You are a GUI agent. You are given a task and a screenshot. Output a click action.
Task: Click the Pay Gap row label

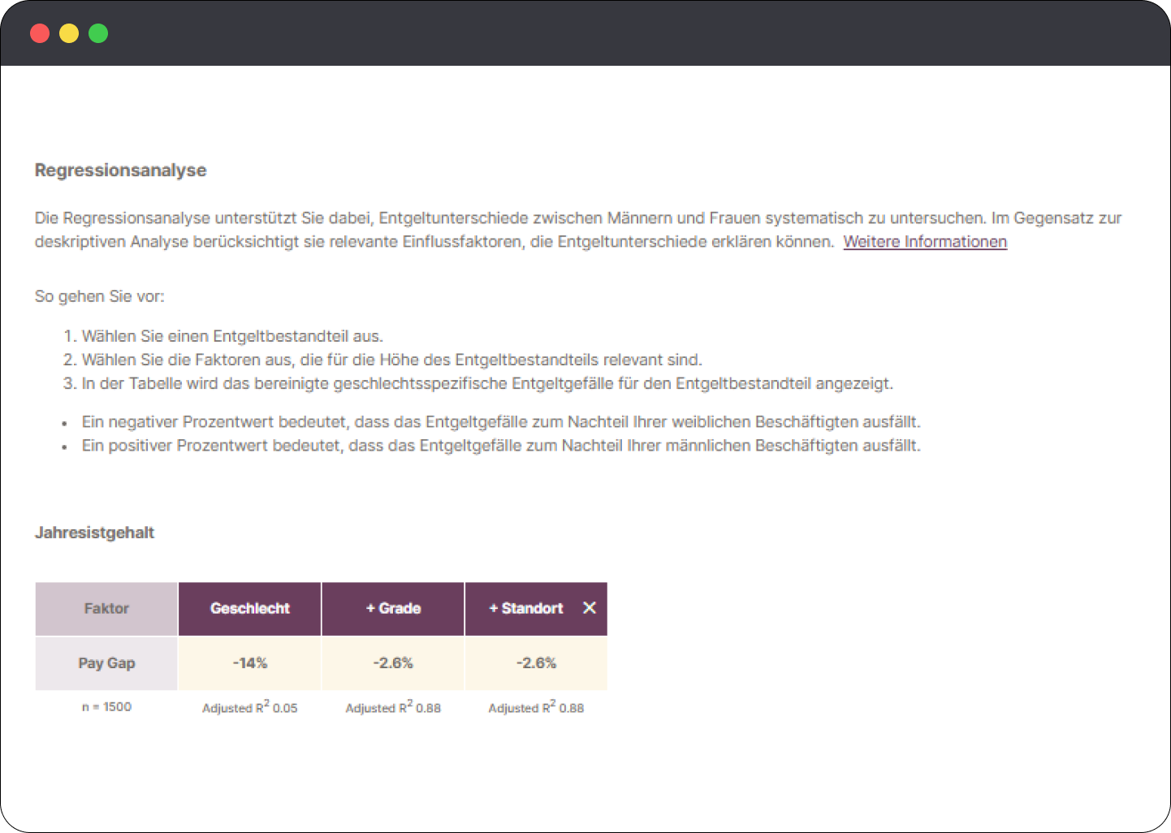click(106, 663)
